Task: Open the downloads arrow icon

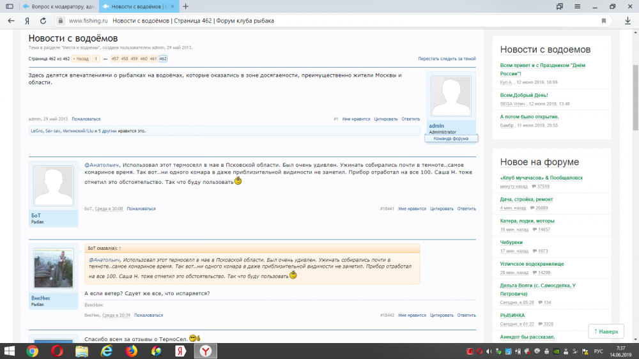Action: point(627,20)
